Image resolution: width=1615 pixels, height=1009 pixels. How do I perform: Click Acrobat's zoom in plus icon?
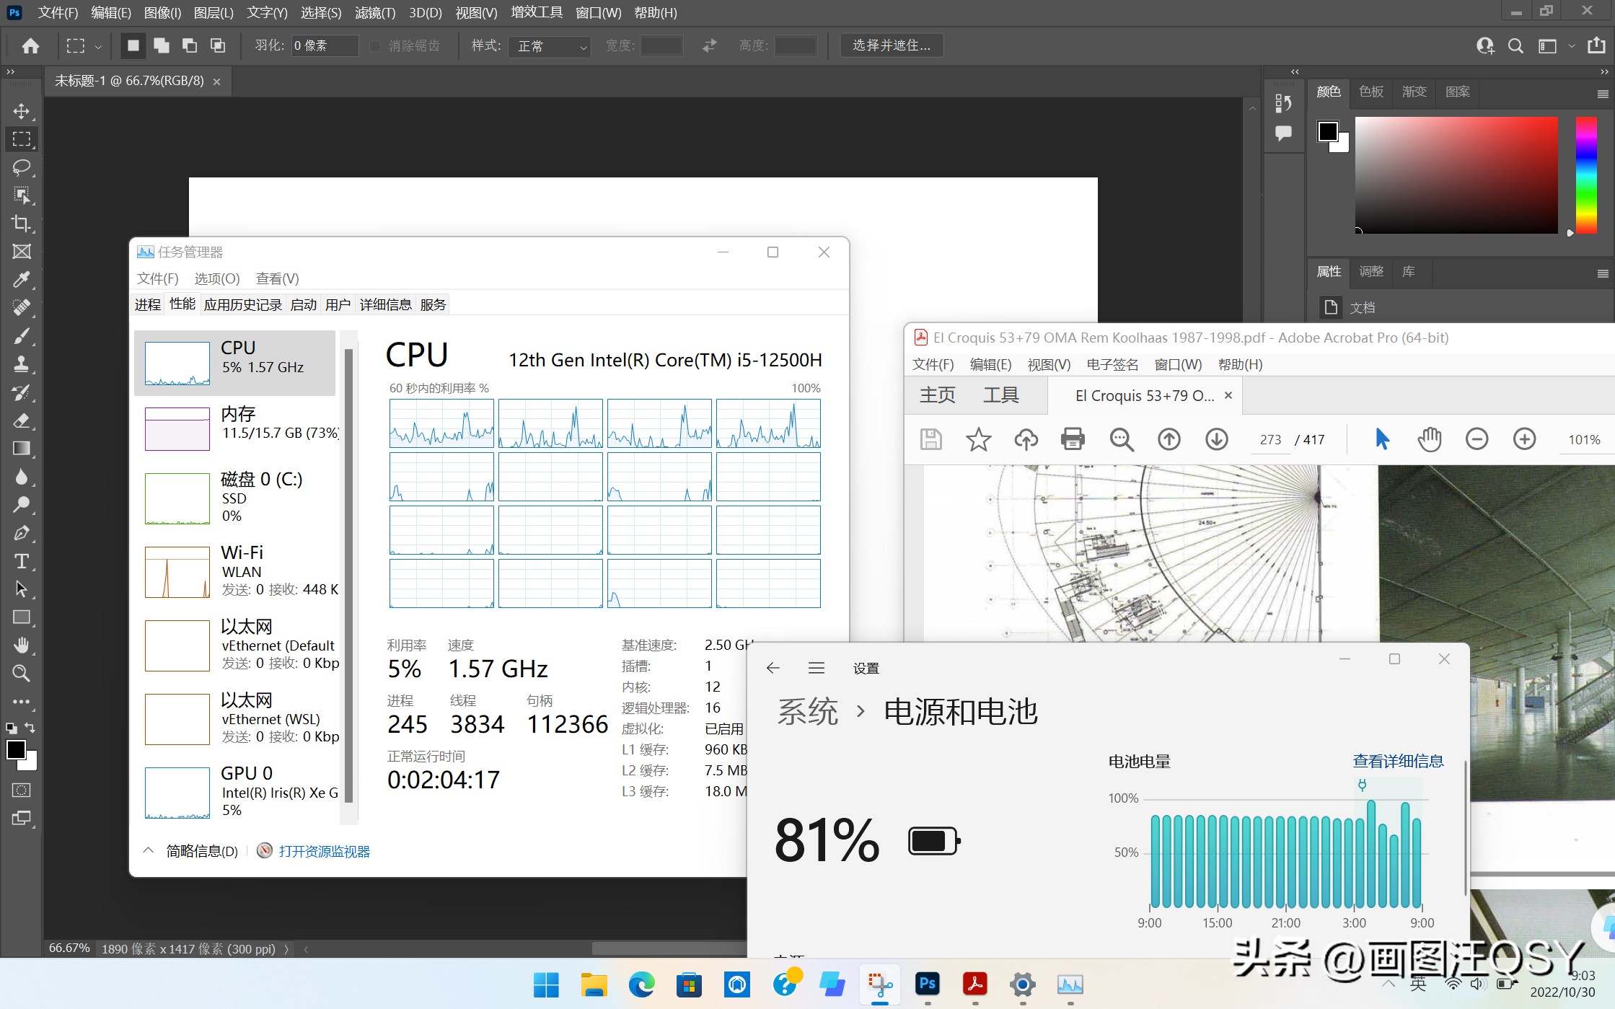tap(1524, 439)
